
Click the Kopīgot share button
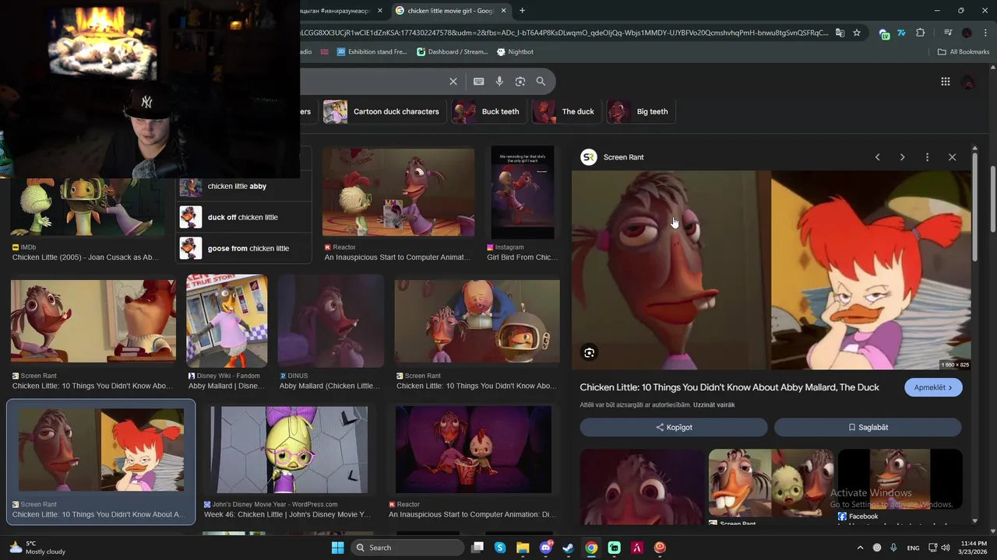coord(674,427)
